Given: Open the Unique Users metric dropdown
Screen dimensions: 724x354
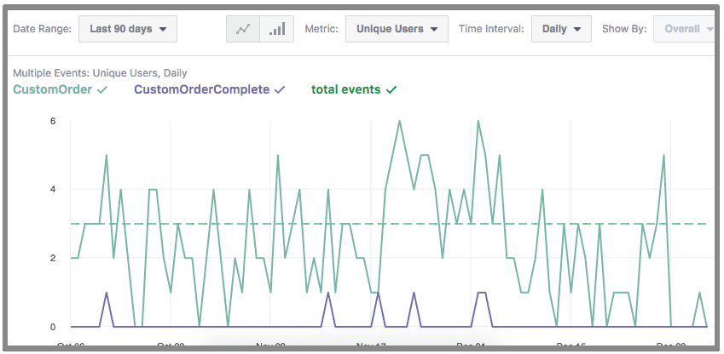Looking at the screenshot, I should click(x=397, y=29).
